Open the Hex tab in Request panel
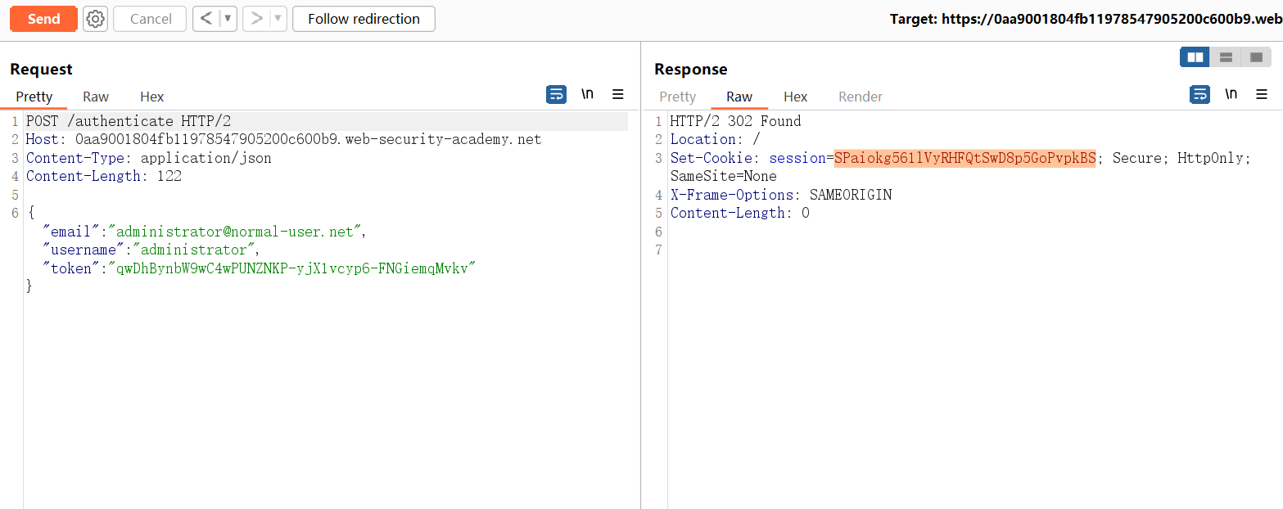This screenshot has height=509, width=1283. point(151,97)
